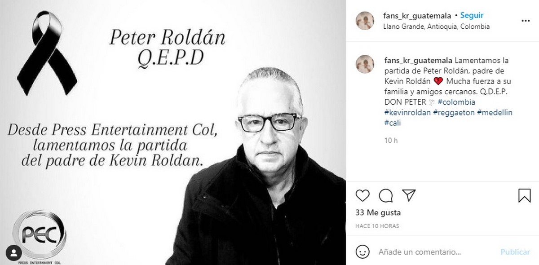Click the avatar next to caption

(365, 64)
